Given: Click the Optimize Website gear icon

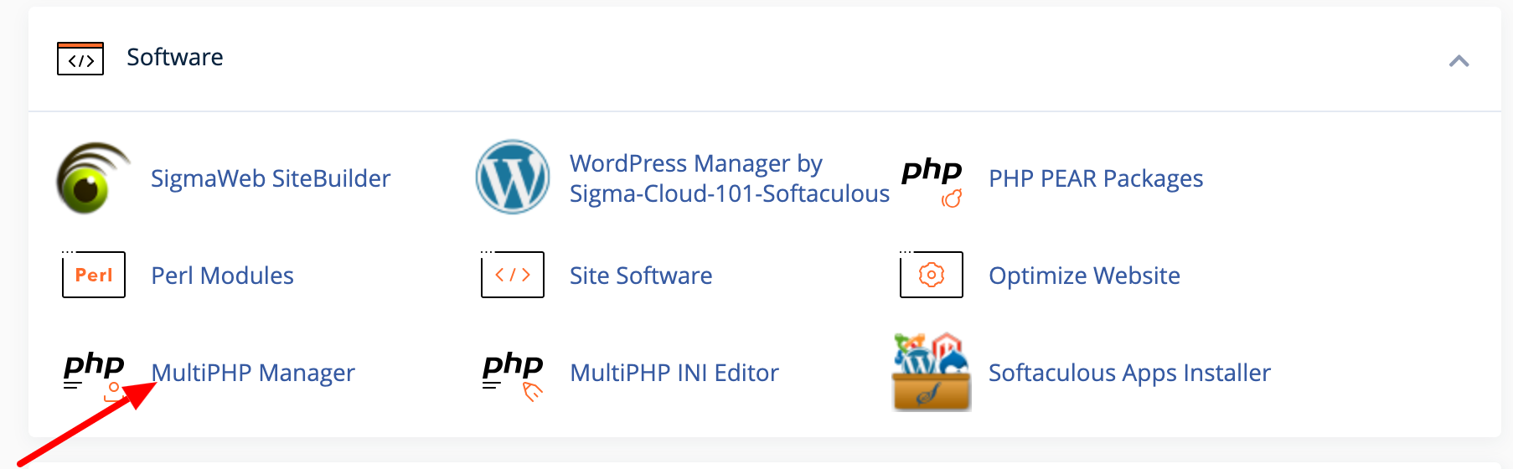Looking at the screenshot, I should (x=932, y=274).
